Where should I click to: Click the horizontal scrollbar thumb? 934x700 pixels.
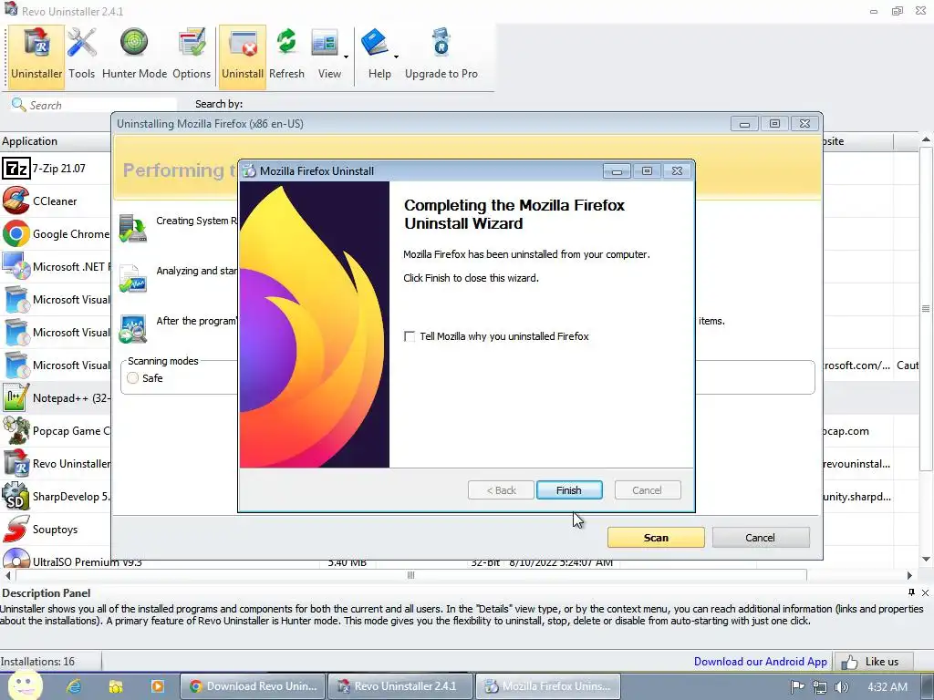click(x=411, y=575)
